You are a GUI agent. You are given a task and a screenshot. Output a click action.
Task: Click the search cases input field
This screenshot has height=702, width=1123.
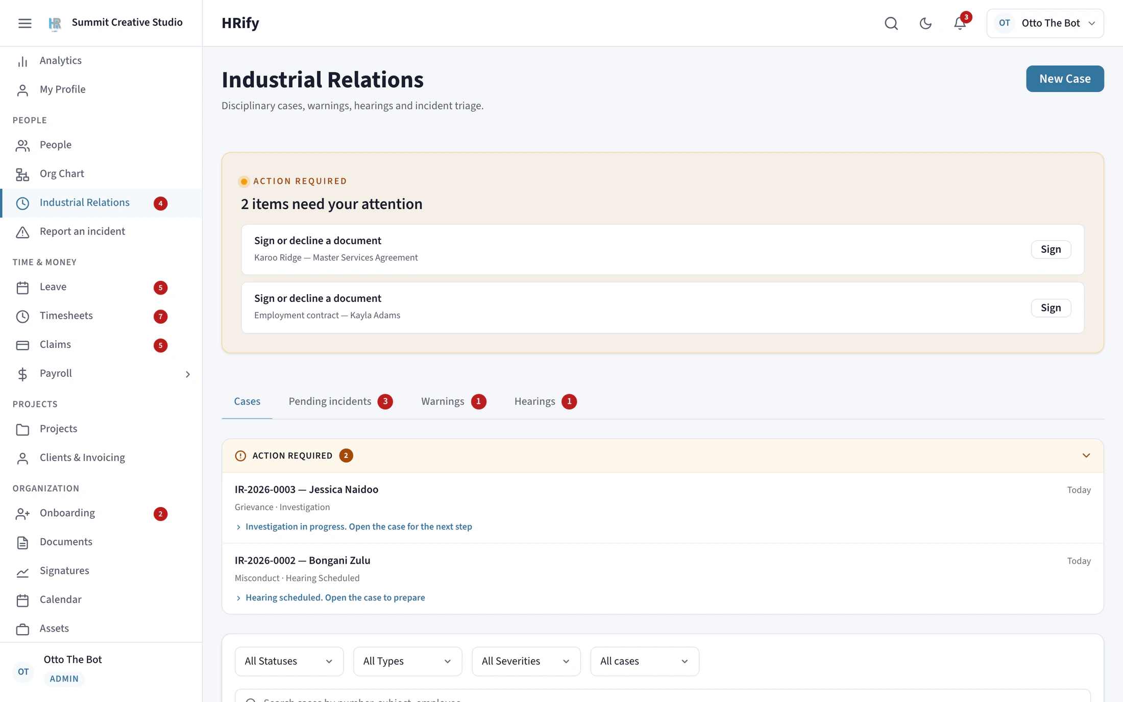pos(663,696)
